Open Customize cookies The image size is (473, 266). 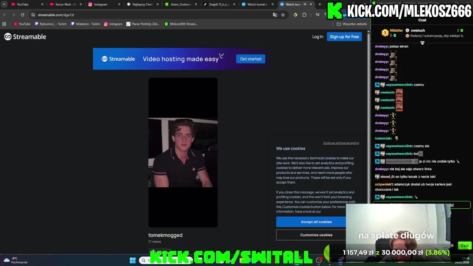coord(316,235)
